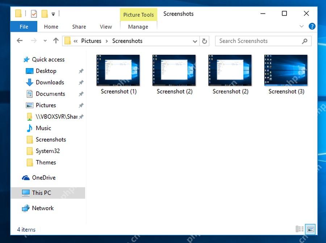Switch to Large thumbnails view layout
The image size is (326, 243).
(x=310, y=229)
